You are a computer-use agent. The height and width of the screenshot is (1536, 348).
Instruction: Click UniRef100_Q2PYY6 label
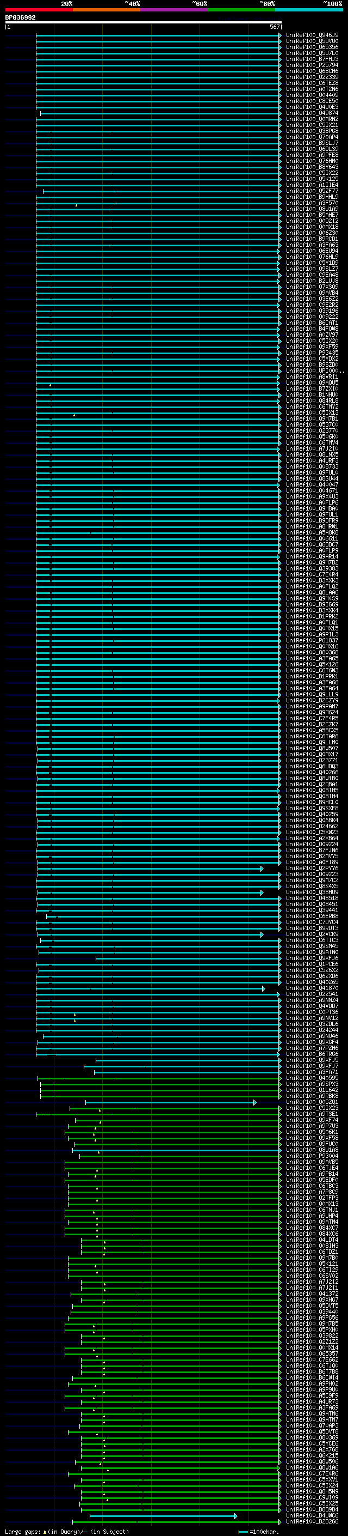pyautogui.click(x=312, y=868)
